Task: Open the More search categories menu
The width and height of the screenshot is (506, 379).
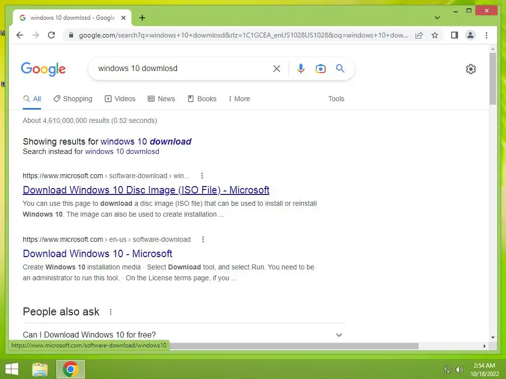Action: click(x=239, y=99)
